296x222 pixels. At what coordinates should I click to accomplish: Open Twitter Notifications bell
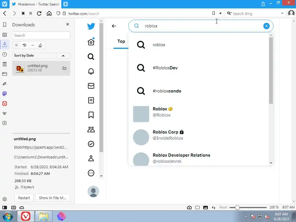click(91, 71)
